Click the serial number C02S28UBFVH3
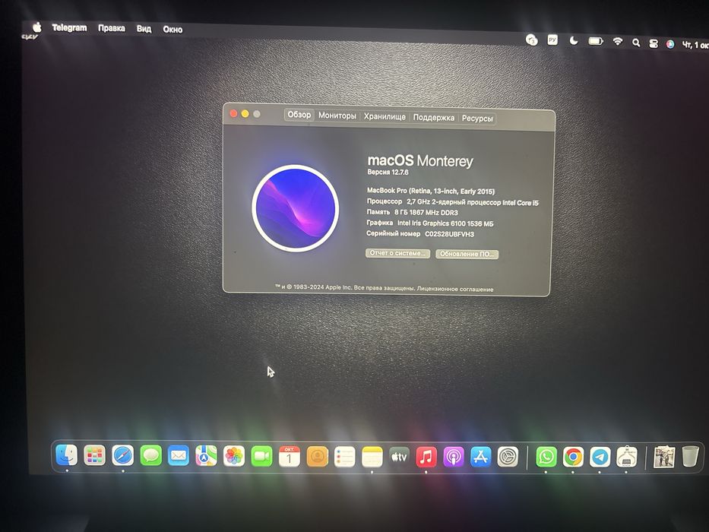The image size is (709, 532). coord(449,234)
